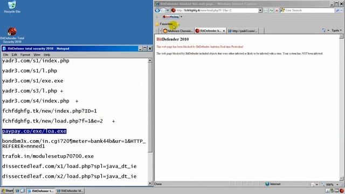Click the Show Desktop quick launch icon
The image size is (345, 194).
(x=23, y=191)
